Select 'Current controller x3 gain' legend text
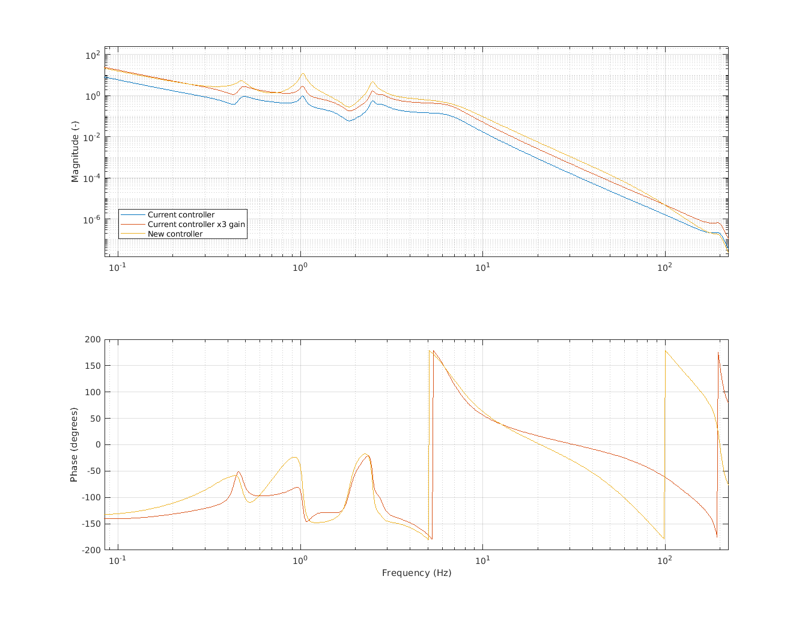The image size is (805, 618). [196, 224]
